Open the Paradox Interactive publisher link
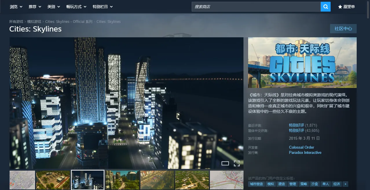Viewport: 370px width, 190px height. click(x=305, y=152)
